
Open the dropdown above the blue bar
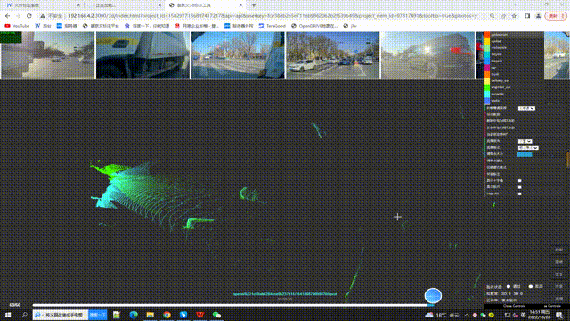(528, 148)
